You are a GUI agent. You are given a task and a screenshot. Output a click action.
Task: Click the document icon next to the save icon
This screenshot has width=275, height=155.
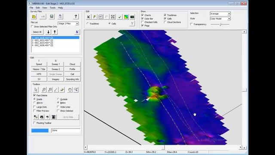(60, 16)
